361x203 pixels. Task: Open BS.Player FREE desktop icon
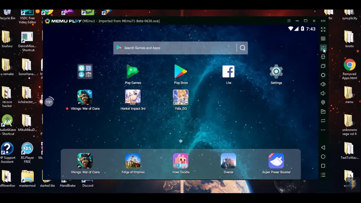(27, 153)
